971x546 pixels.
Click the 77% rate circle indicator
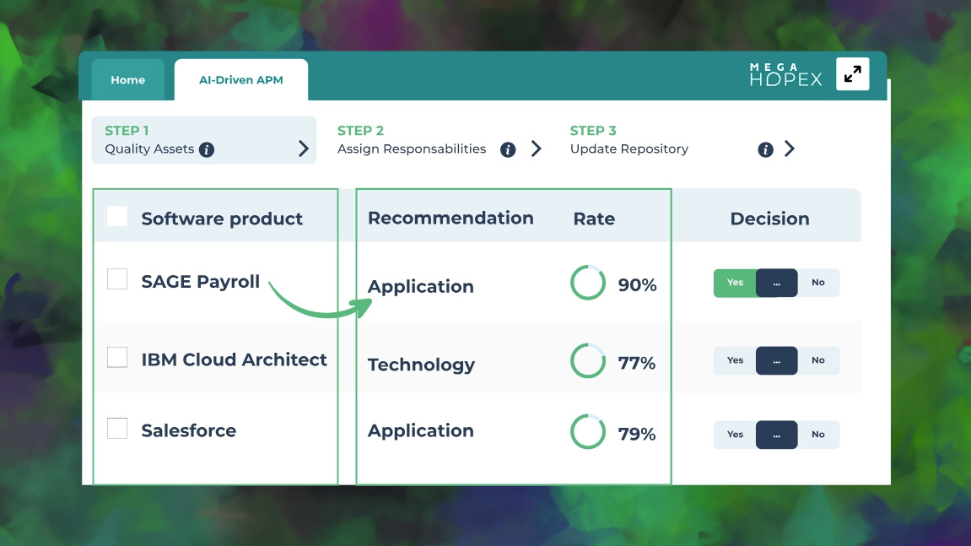pos(588,361)
